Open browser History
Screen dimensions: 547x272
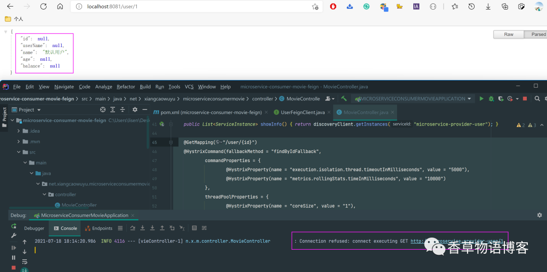pyautogui.click(x=472, y=6)
